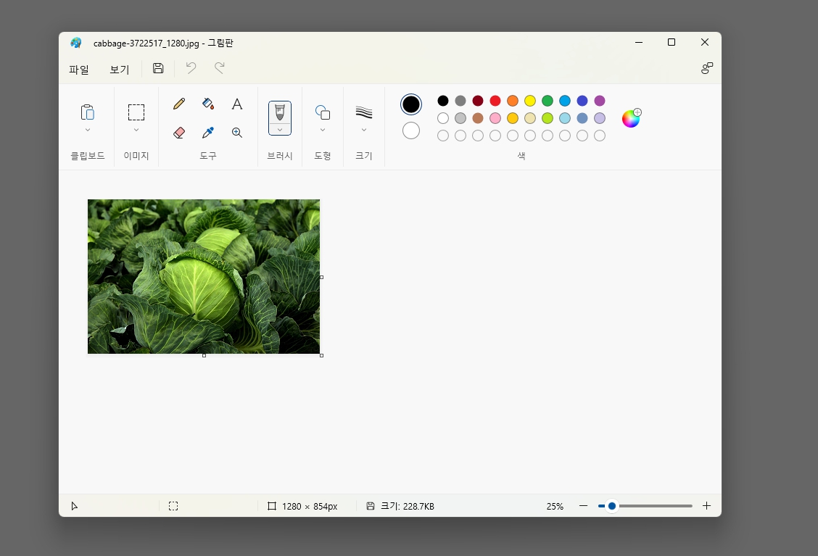Click the share icon at top right

coord(707,68)
